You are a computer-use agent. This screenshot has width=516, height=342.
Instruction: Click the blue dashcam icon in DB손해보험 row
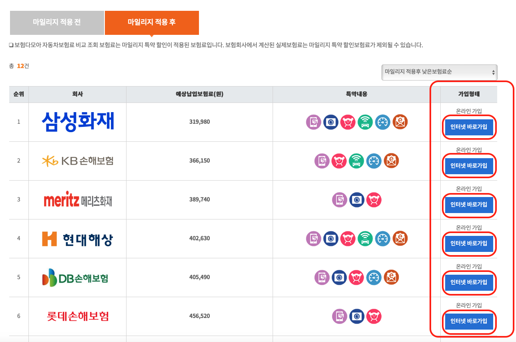[x=339, y=278]
